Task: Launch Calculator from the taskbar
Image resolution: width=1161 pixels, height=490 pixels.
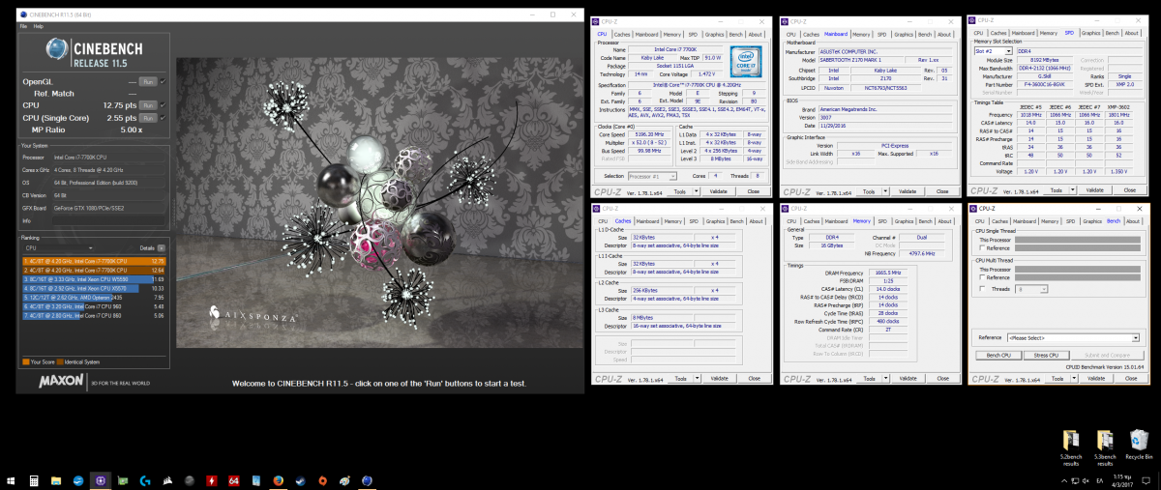Action: click(x=33, y=480)
